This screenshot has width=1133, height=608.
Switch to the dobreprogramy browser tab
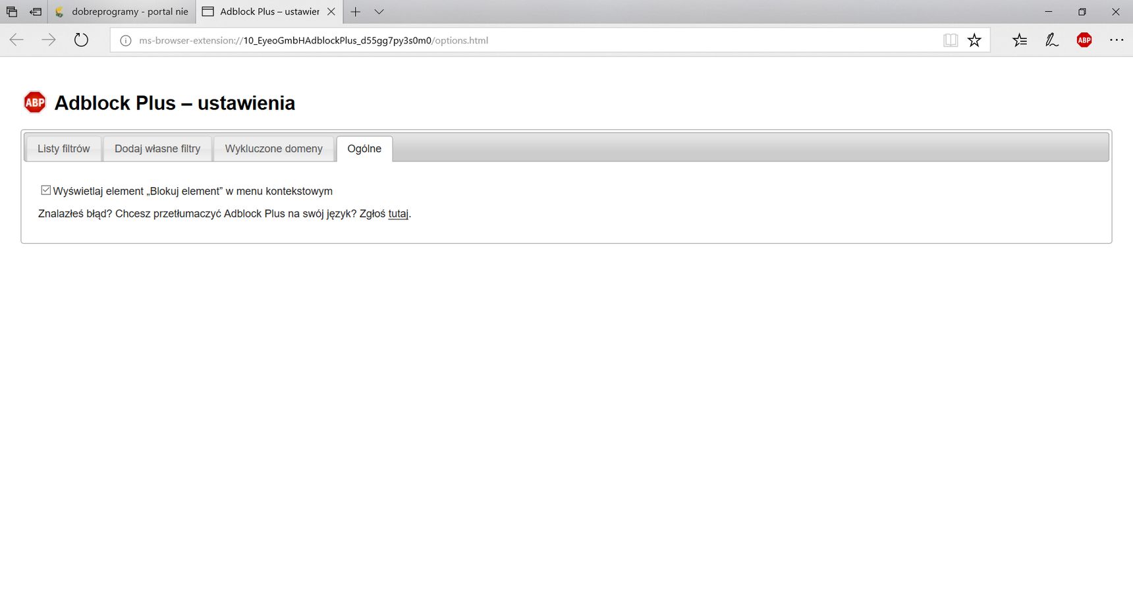[123, 12]
